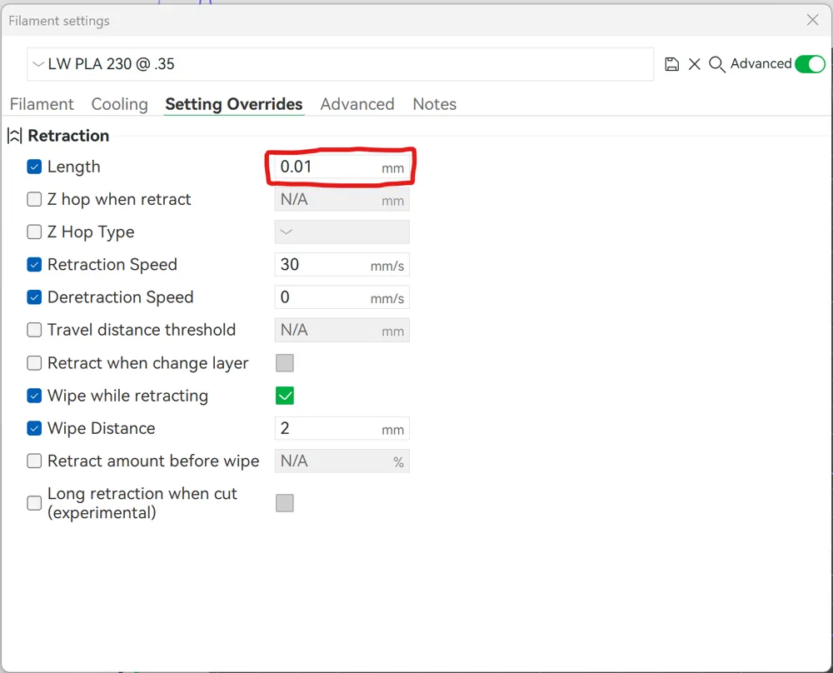Screen dimensions: 833x673
Task: Uncheck the Length override checkbox
Action: click(34, 167)
